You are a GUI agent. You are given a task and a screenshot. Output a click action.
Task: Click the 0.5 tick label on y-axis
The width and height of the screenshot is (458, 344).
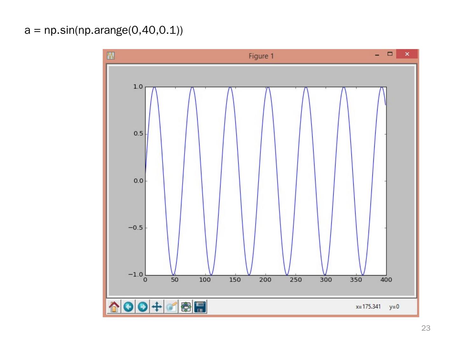point(138,134)
